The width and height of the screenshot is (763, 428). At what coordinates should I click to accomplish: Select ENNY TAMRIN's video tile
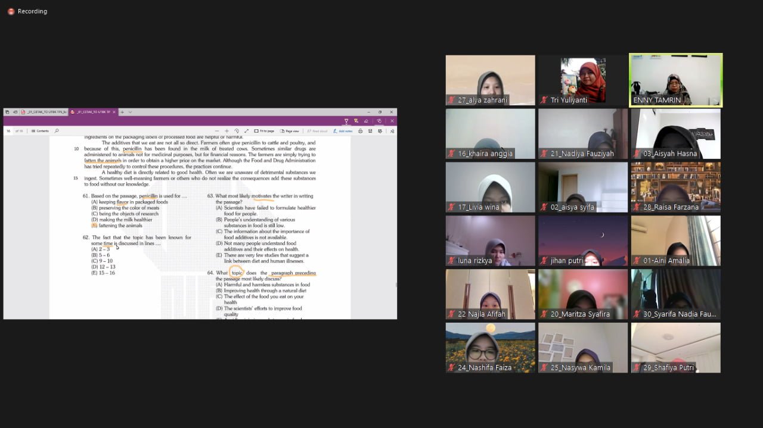click(x=676, y=80)
